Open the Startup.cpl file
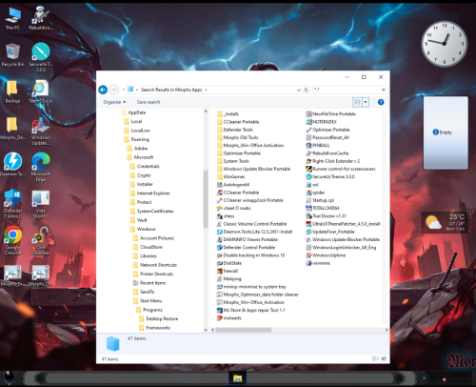 click(x=320, y=200)
